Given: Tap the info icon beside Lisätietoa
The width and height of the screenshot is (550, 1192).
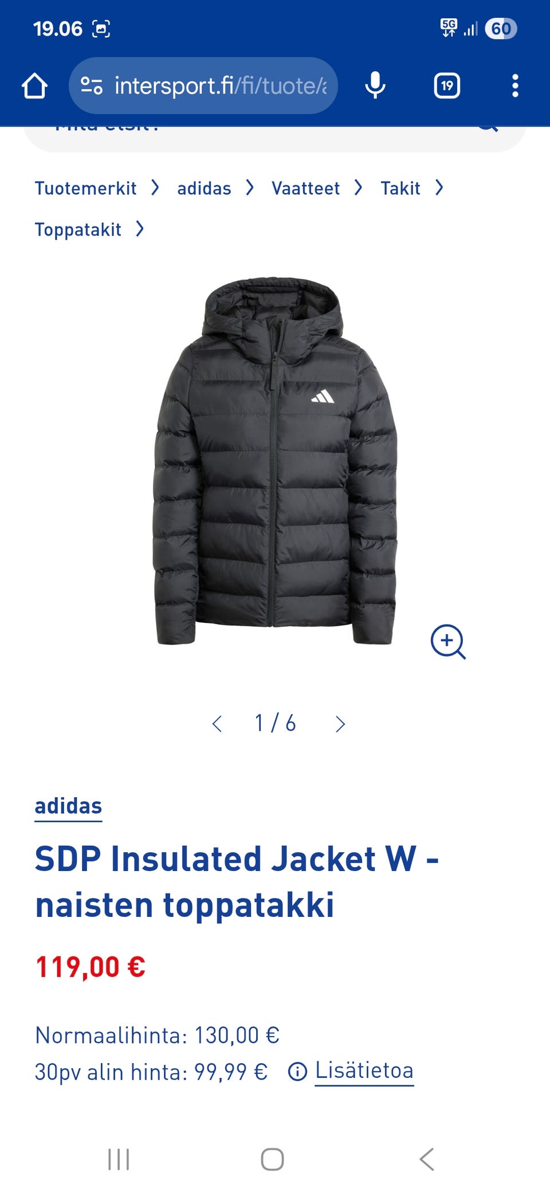Looking at the screenshot, I should [297, 1071].
